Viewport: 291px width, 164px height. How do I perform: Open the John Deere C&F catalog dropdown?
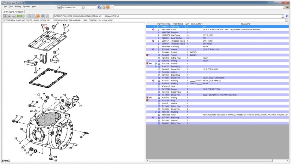(x=83, y=7)
